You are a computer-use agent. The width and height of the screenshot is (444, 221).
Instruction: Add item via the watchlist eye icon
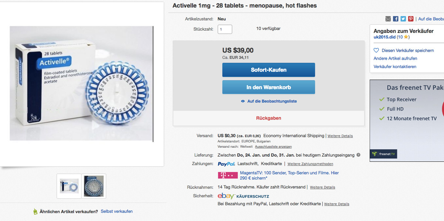point(243,101)
